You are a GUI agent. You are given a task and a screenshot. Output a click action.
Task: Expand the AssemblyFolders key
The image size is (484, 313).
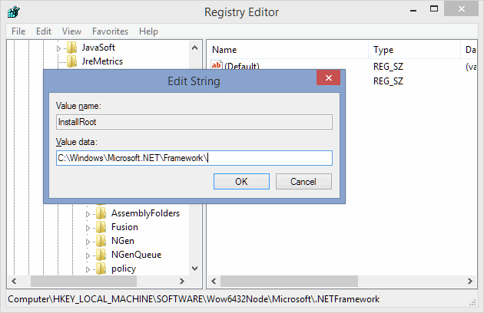(x=88, y=214)
